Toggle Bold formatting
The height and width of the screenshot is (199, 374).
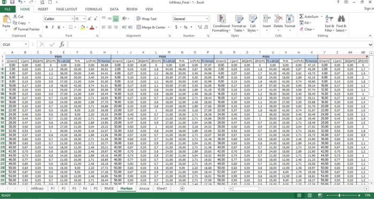[47, 27]
